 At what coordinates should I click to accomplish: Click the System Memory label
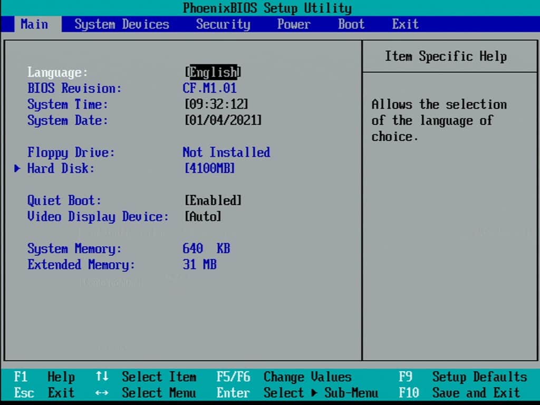74,249
